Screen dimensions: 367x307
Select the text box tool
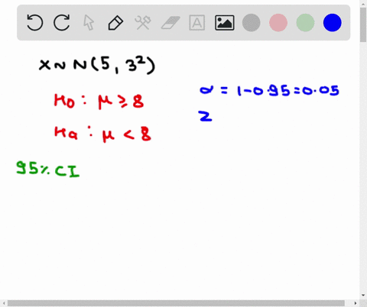(x=197, y=23)
